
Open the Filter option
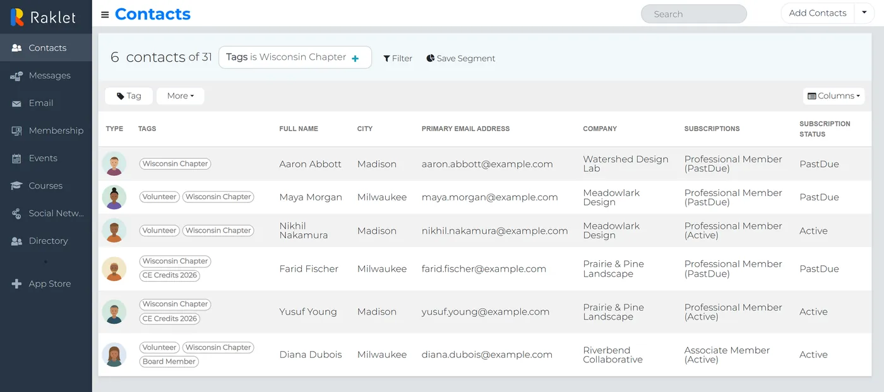click(398, 58)
